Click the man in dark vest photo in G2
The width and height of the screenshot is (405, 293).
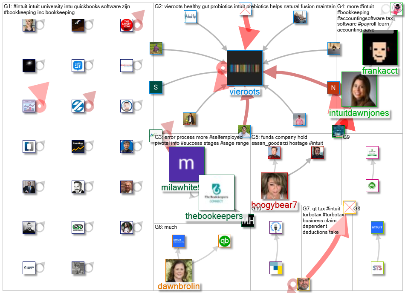pos(189,119)
